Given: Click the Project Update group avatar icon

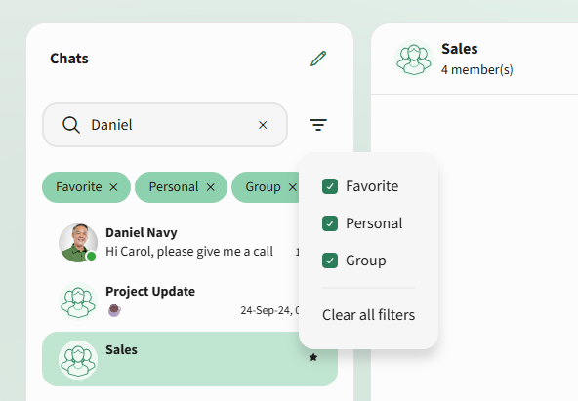Looking at the screenshot, I should (x=78, y=301).
